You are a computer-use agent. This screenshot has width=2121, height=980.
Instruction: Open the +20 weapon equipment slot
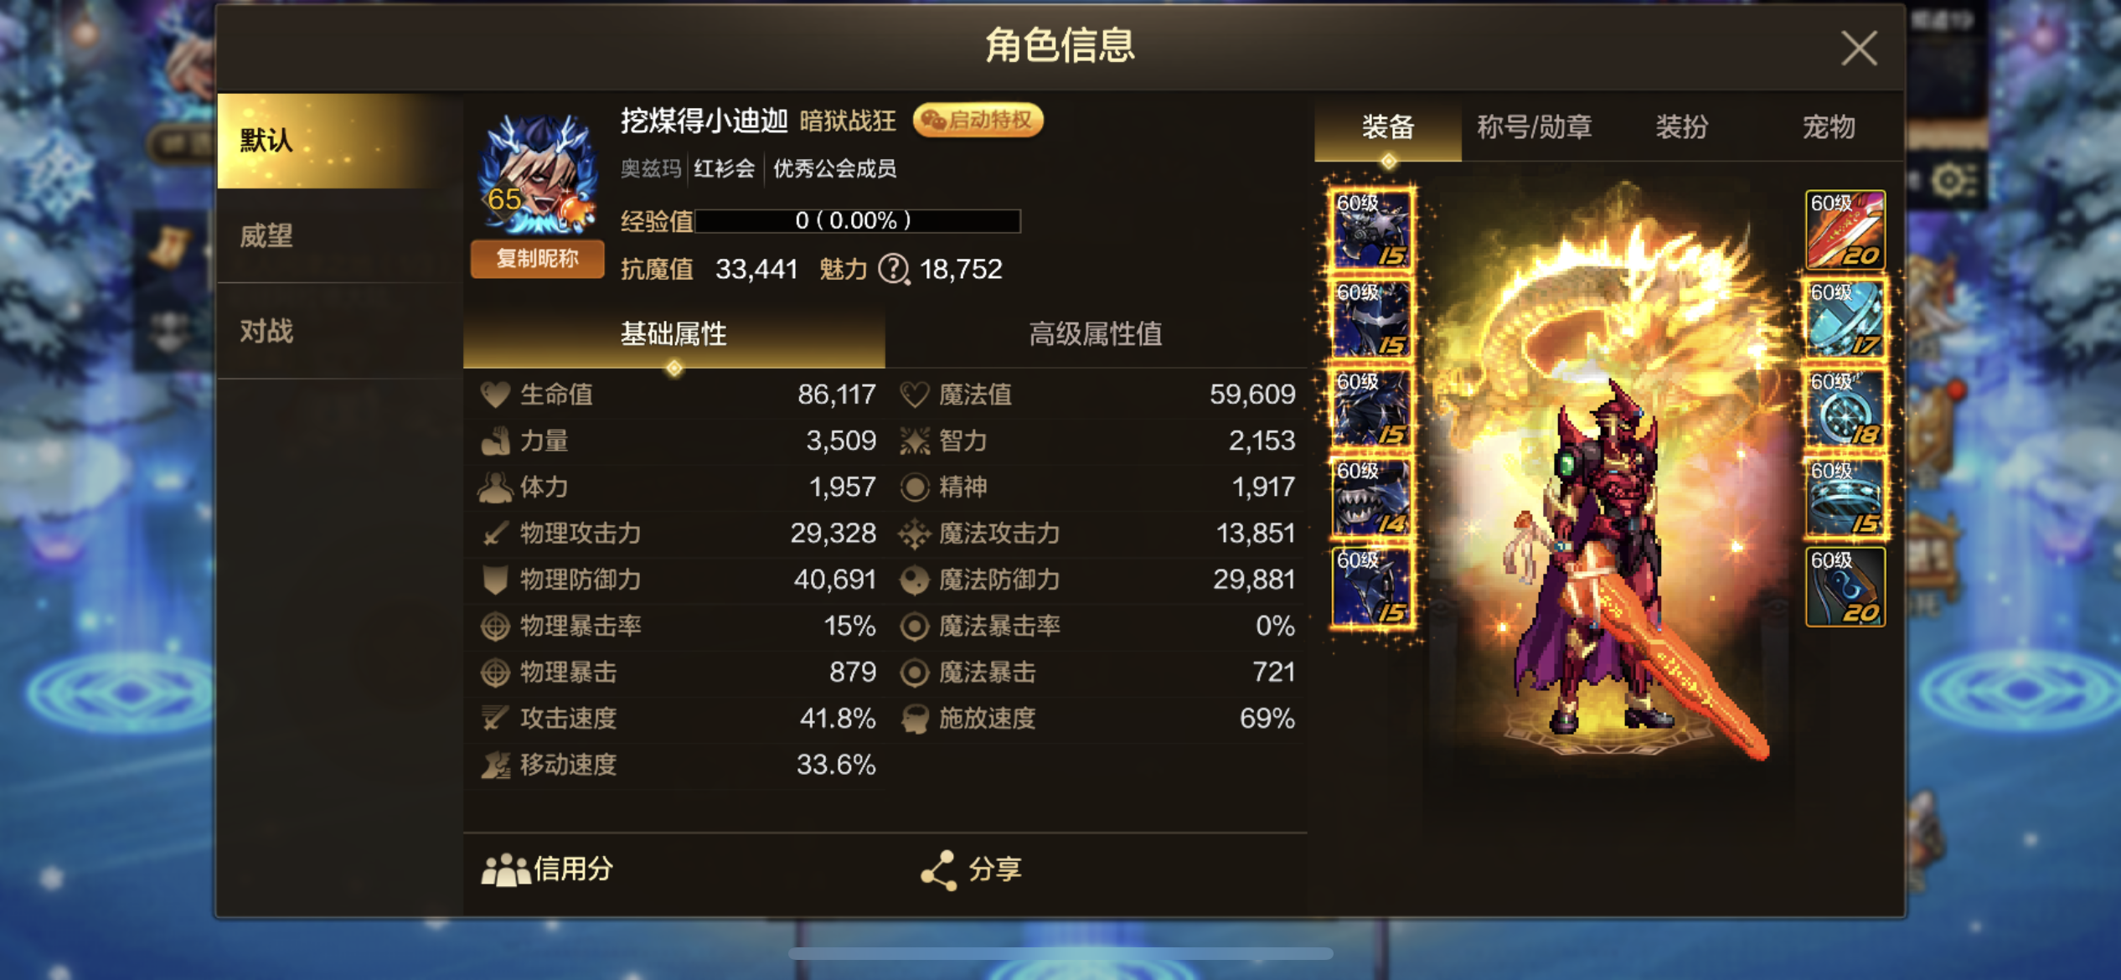point(1845,230)
